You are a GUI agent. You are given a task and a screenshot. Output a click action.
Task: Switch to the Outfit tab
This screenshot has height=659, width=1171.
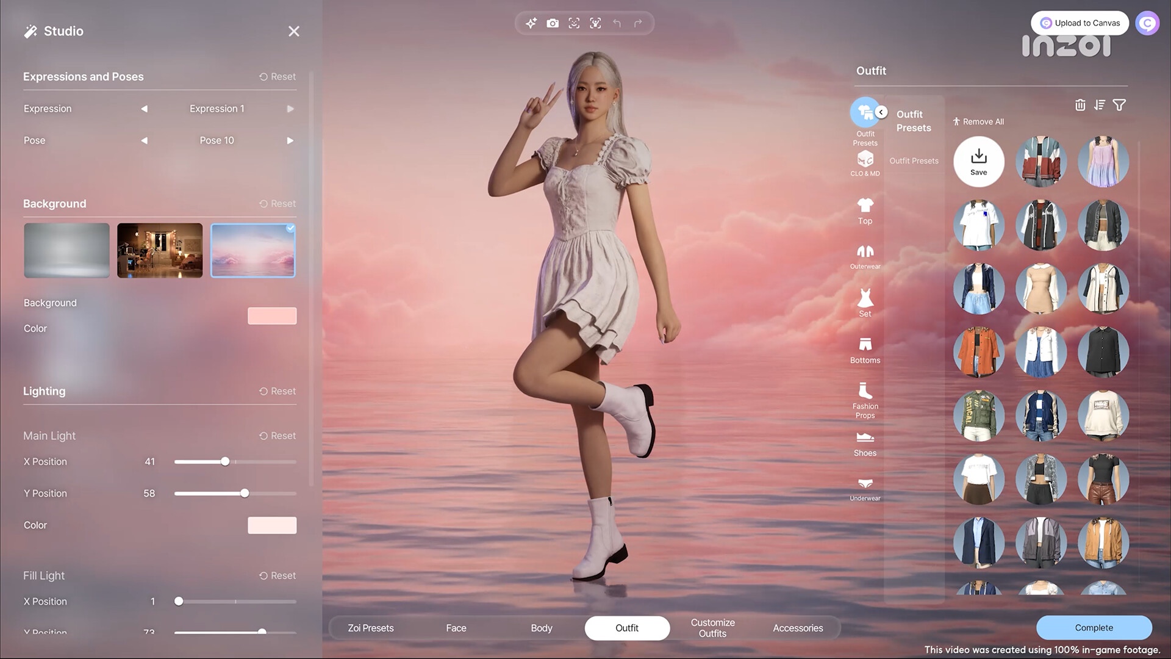[x=626, y=628]
